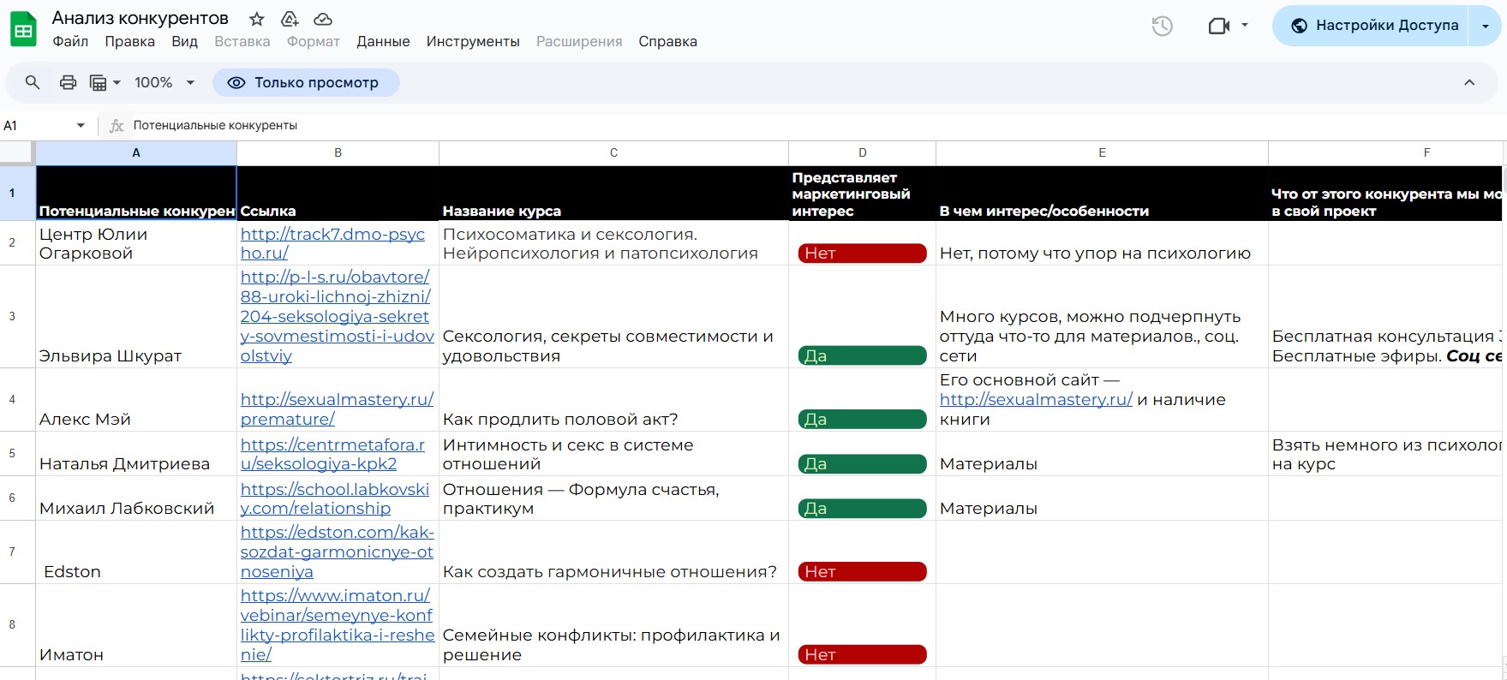Check the cloud document status icon
The width and height of the screenshot is (1507, 680).
(x=323, y=19)
